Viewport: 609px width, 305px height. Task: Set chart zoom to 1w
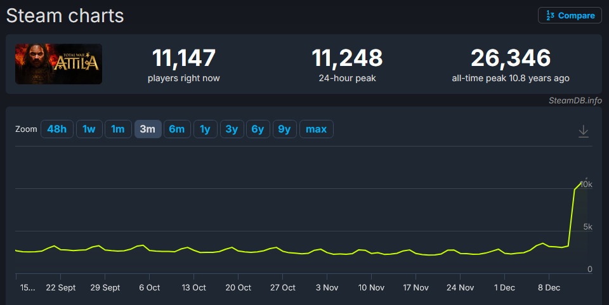[x=89, y=129]
